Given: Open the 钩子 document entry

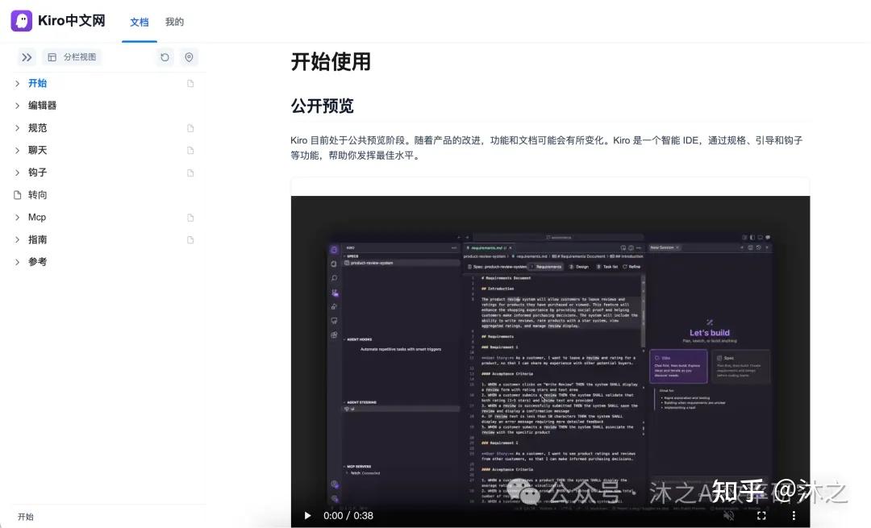Looking at the screenshot, I should coord(38,173).
